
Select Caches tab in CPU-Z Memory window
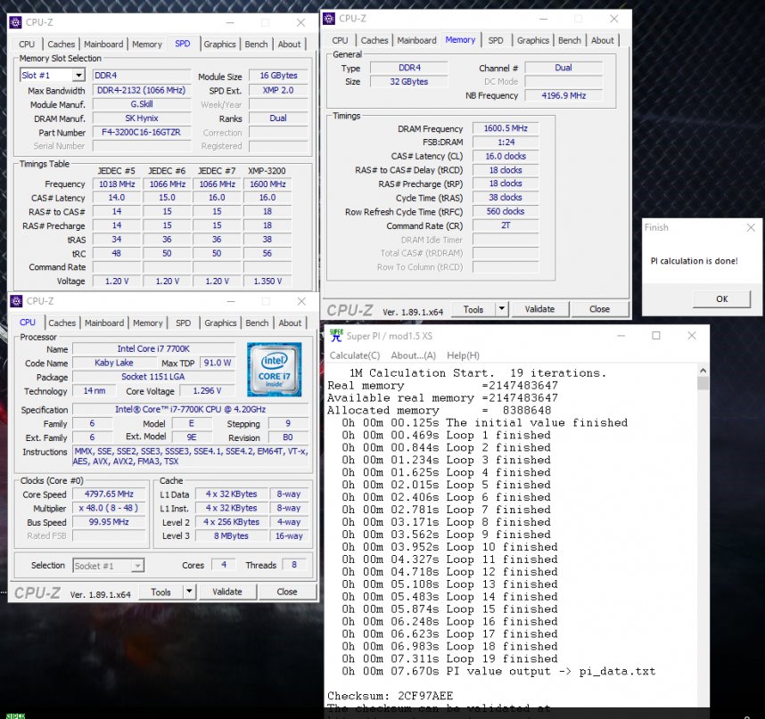[374, 40]
